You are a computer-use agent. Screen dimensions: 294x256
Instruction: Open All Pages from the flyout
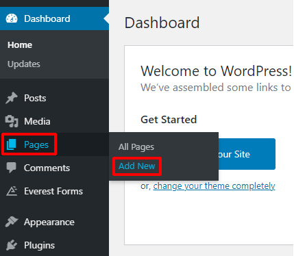136,147
